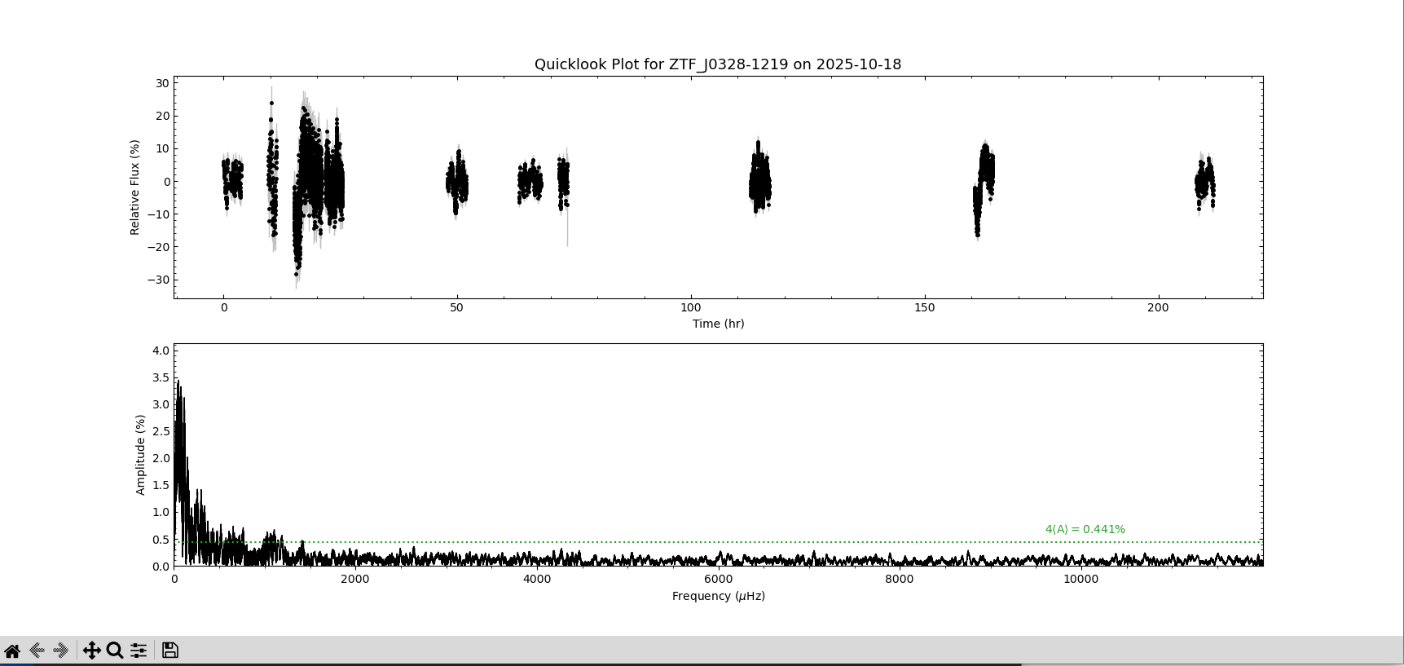Image resolution: width=1404 pixels, height=666 pixels.
Task: Click the "Relative Flux (%)" axis label
Action: pos(135,187)
